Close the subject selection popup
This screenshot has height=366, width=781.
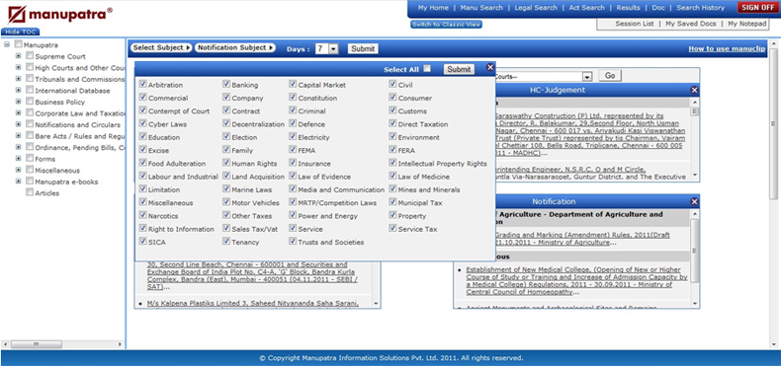coord(490,68)
